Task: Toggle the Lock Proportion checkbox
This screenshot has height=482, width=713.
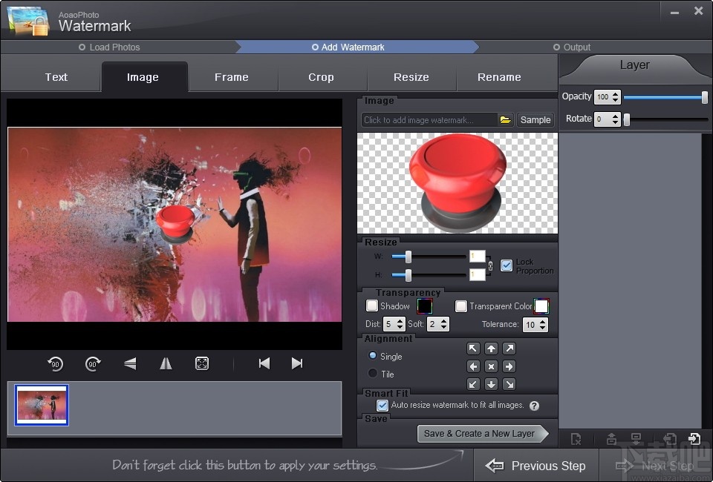Action: point(507,265)
